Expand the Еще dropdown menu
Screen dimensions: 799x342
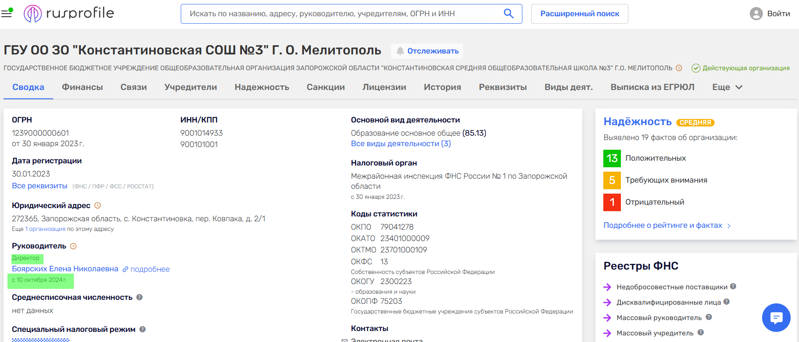point(727,87)
